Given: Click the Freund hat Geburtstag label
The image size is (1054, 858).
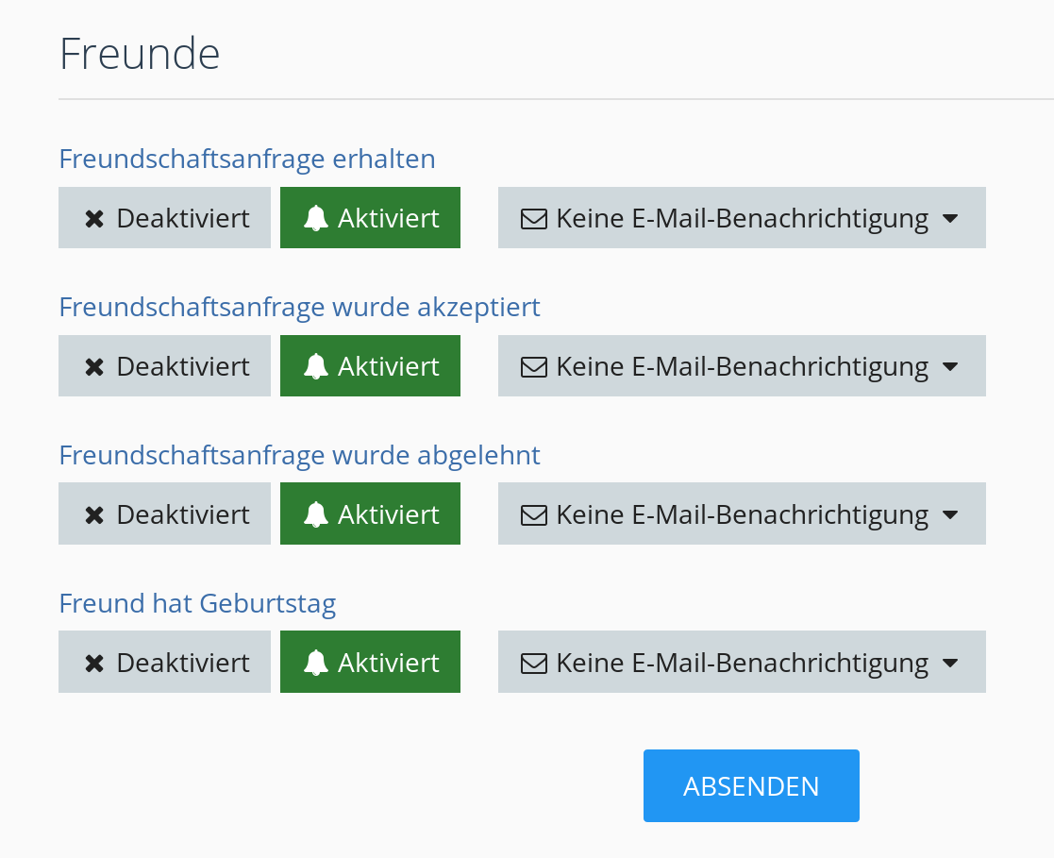Looking at the screenshot, I should pyautogui.click(x=197, y=603).
